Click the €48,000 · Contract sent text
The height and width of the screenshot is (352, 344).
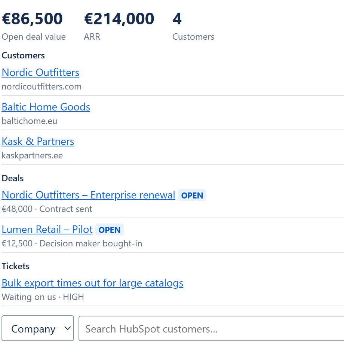click(x=47, y=209)
